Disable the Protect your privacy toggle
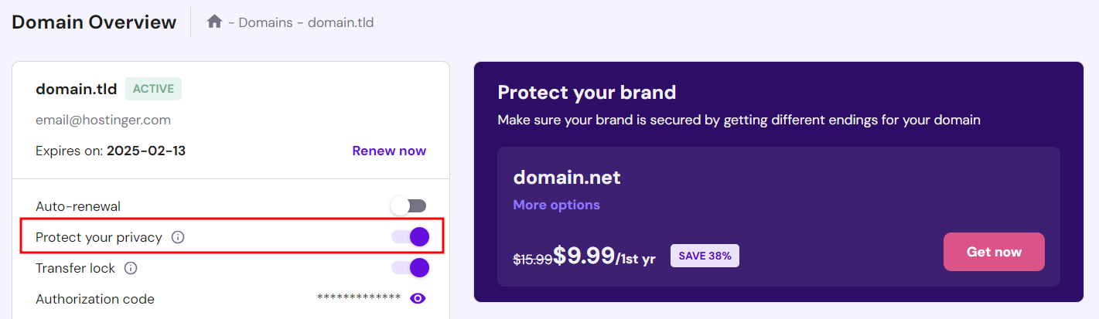Image resolution: width=1099 pixels, height=319 pixels. (409, 237)
